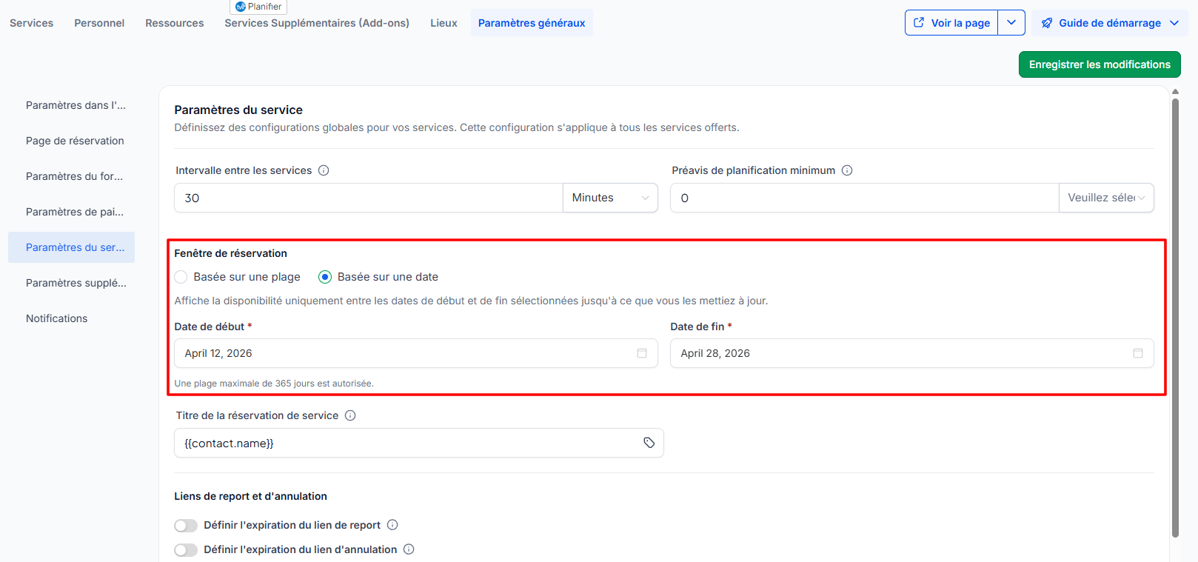Switch to the Personnel tab
The width and height of the screenshot is (1198, 562).
pos(99,23)
